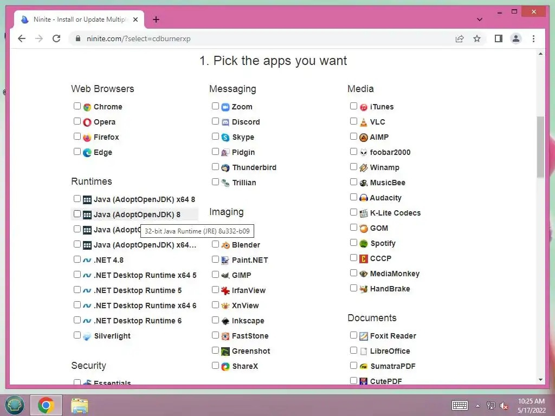
Task: Check the Java (AdoptOpenJDK) x64 8 checkbox
Action: tap(77, 198)
